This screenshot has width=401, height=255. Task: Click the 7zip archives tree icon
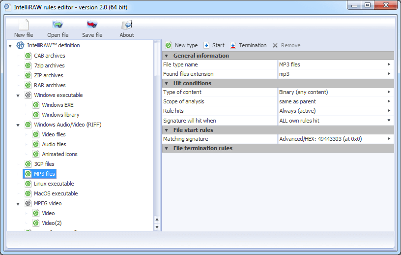[28, 65]
